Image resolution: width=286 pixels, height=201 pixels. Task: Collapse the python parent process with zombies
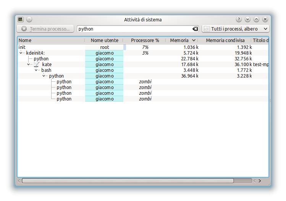(44, 76)
